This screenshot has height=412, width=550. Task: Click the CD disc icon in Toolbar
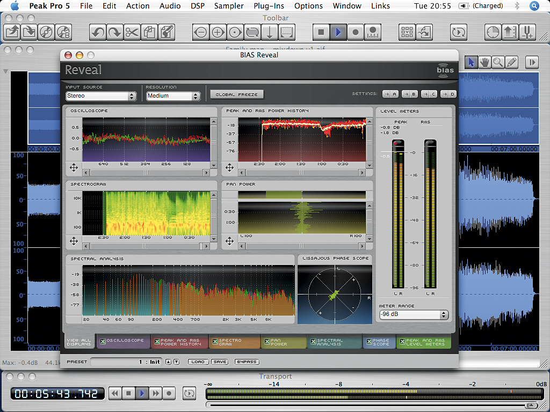46,33
